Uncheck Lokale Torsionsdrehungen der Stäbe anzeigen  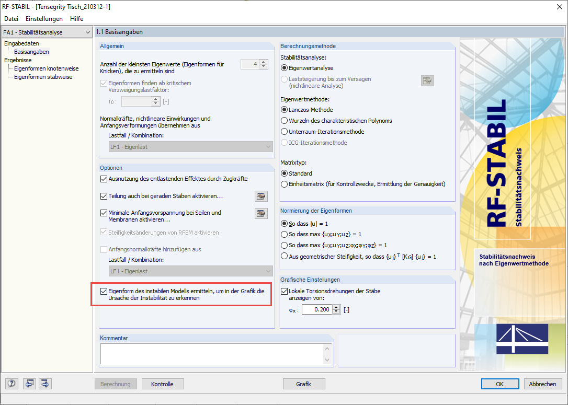(x=284, y=291)
